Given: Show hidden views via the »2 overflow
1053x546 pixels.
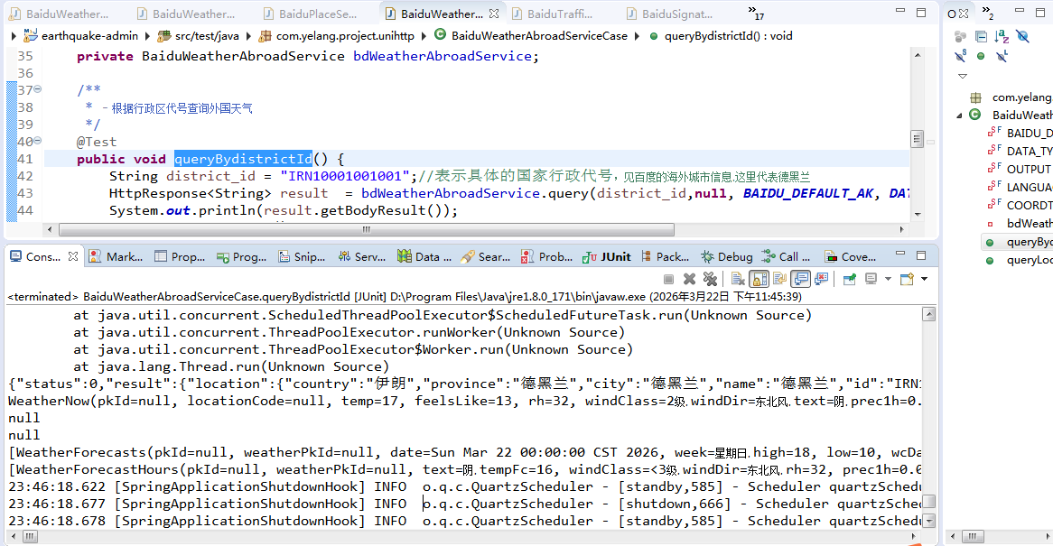Looking at the screenshot, I should pos(987,12).
